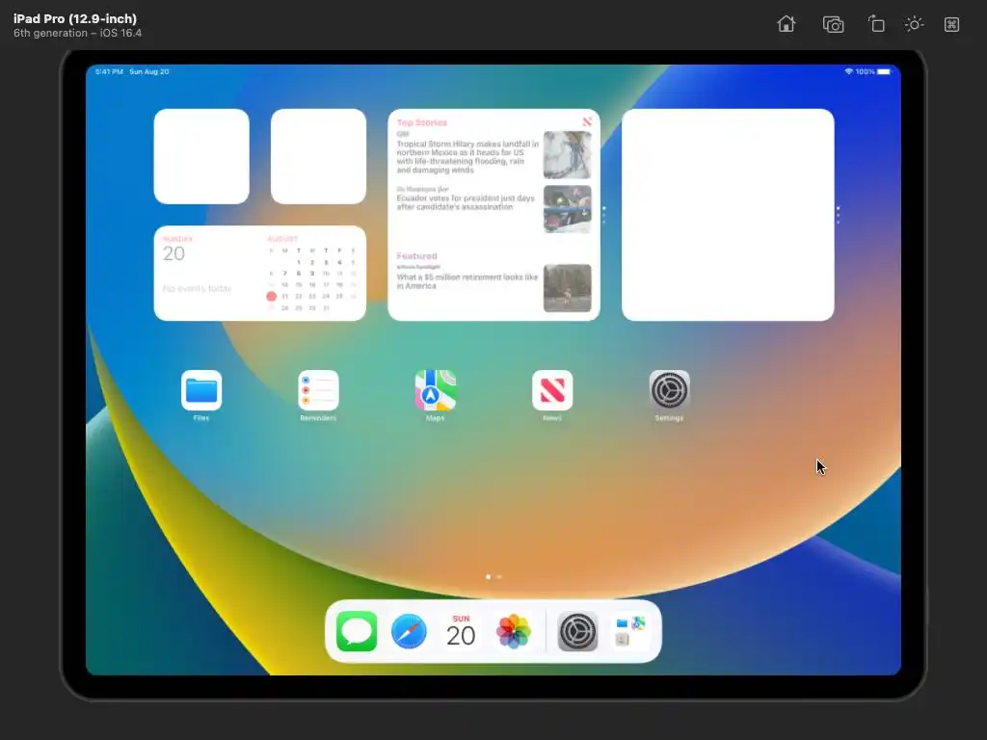987x740 pixels.
Task: Tap the stack dots beside the large blank widget
Action: (x=838, y=215)
